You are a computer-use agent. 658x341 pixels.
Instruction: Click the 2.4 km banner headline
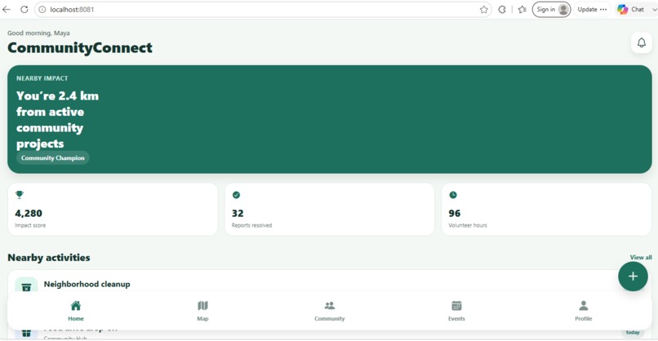tap(57, 120)
